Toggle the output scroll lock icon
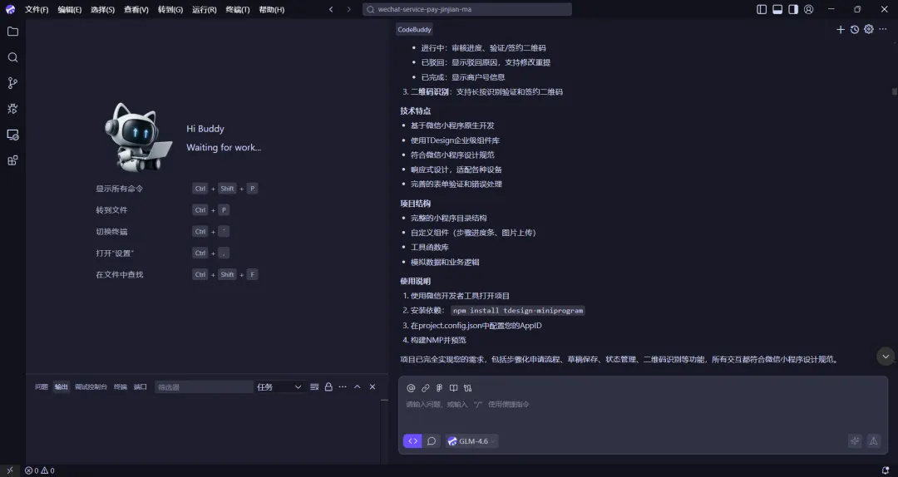 pyautogui.click(x=328, y=387)
